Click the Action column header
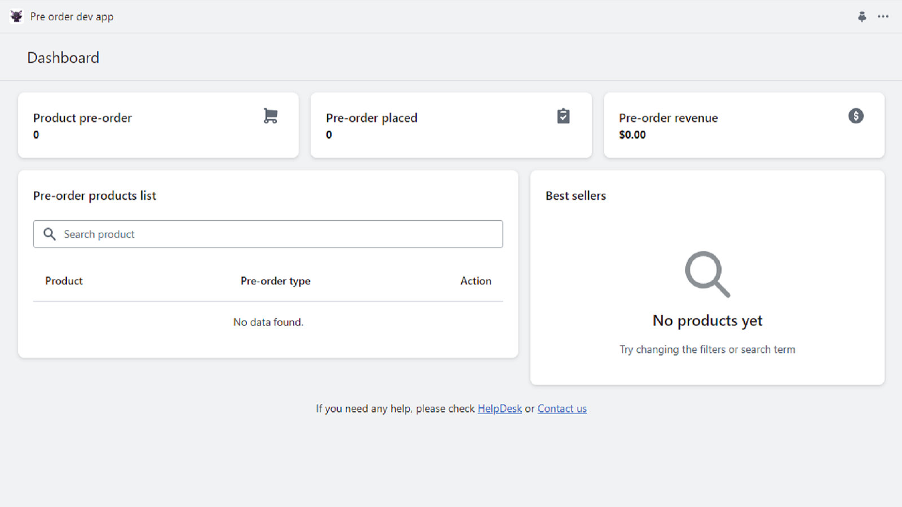902x507 pixels. (476, 281)
